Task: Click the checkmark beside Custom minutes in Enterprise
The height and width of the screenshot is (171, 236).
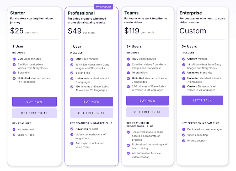Action: (184, 59)
